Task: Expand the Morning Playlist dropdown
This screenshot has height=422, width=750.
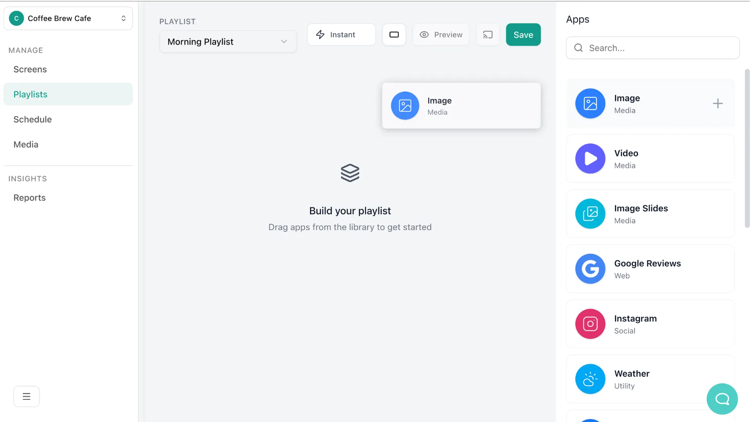Action: coord(228,42)
